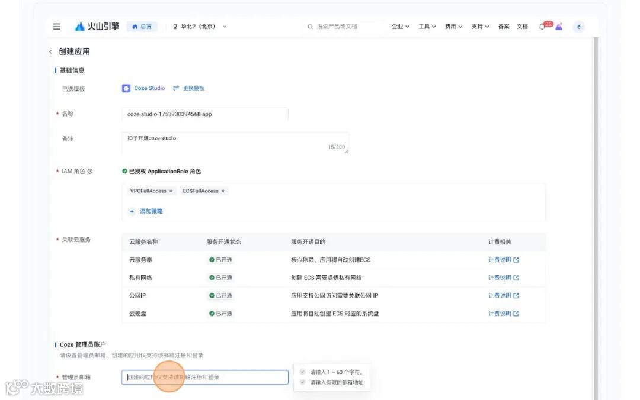
Task: Click the 服务开通状态 column header
Action: point(223,242)
